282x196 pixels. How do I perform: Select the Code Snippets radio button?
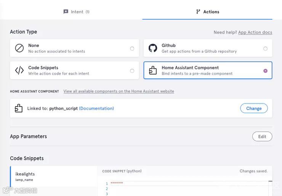point(132,71)
